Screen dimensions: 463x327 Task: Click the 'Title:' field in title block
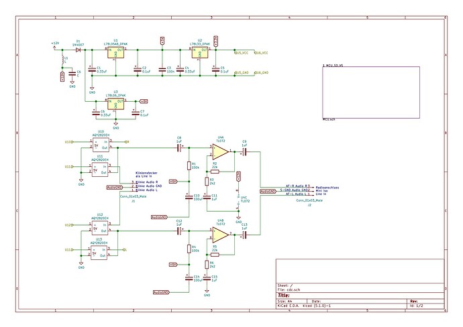[x=283, y=296]
